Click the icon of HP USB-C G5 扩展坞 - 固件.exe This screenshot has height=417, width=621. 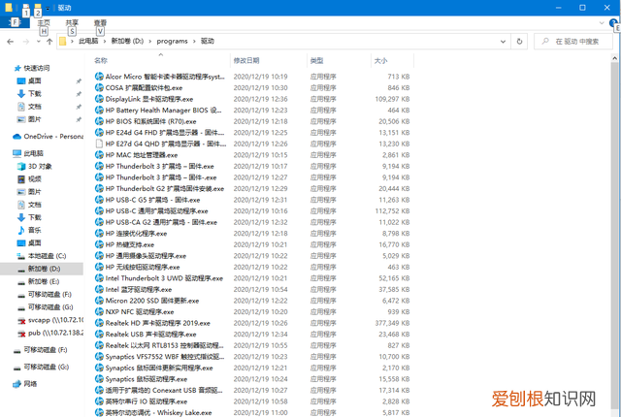[x=99, y=200]
